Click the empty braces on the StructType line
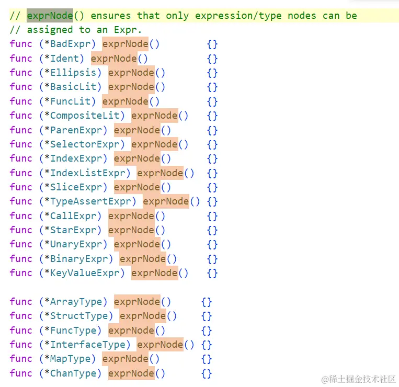The image size is (399, 387). [207, 316]
